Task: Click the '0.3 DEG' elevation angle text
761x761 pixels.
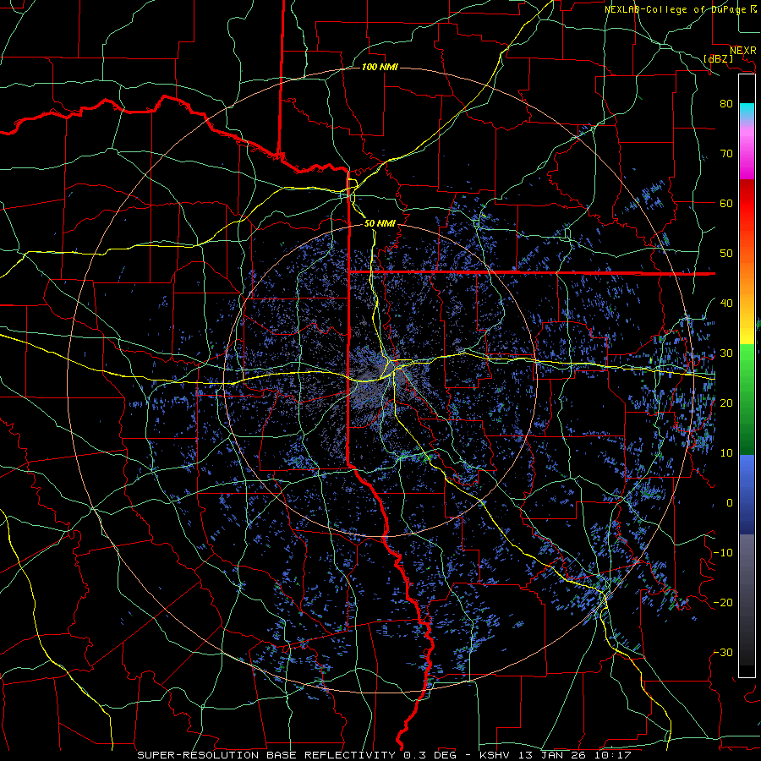Action: coord(430,755)
